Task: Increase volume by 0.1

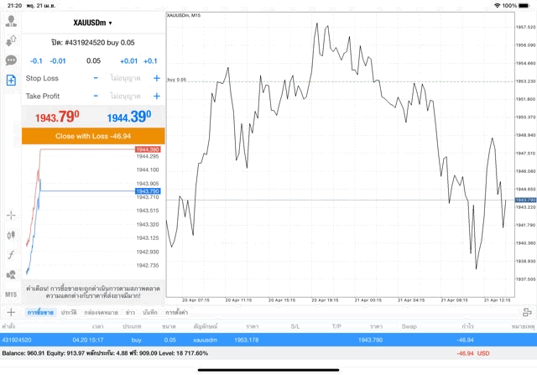Action: (150, 61)
